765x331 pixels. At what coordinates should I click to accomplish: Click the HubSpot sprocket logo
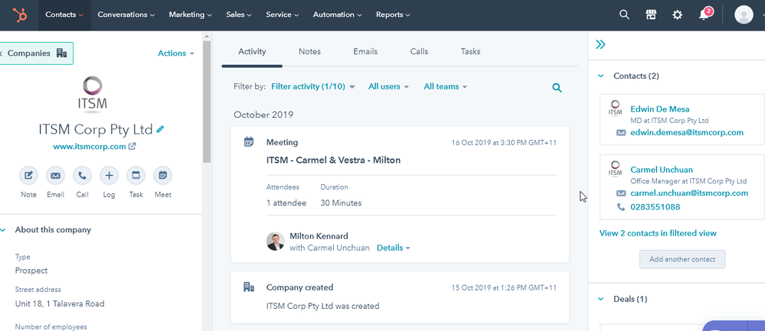(x=20, y=15)
